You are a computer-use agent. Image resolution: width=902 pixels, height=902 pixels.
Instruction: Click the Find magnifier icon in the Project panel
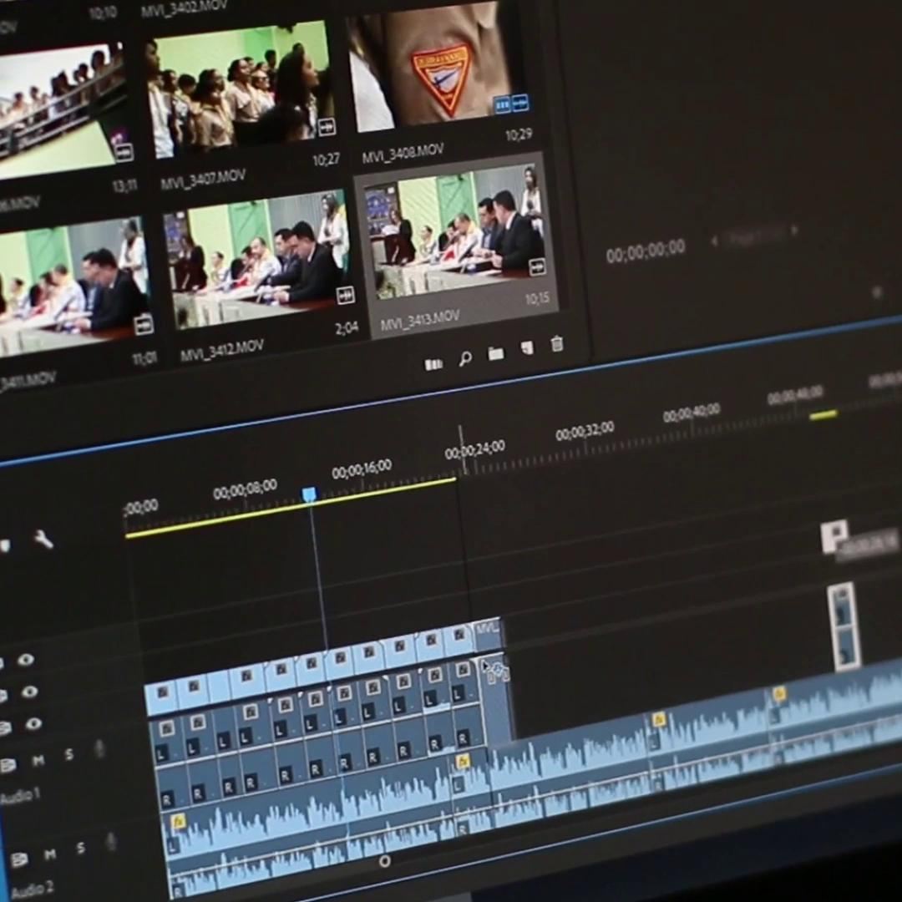[x=465, y=361]
